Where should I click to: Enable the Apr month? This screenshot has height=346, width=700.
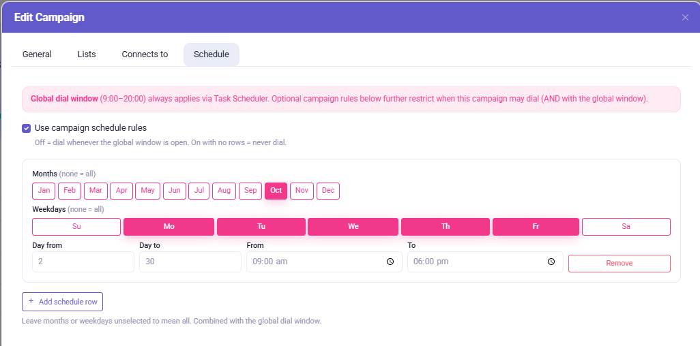point(121,191)
